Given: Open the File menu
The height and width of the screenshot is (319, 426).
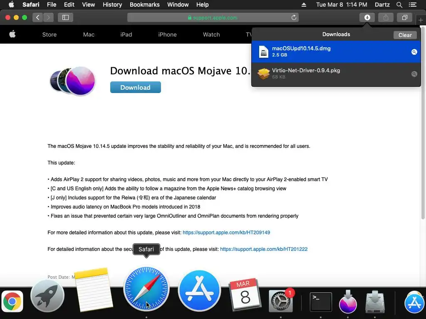Looking at the screenshot, I should tap(51, 5).
